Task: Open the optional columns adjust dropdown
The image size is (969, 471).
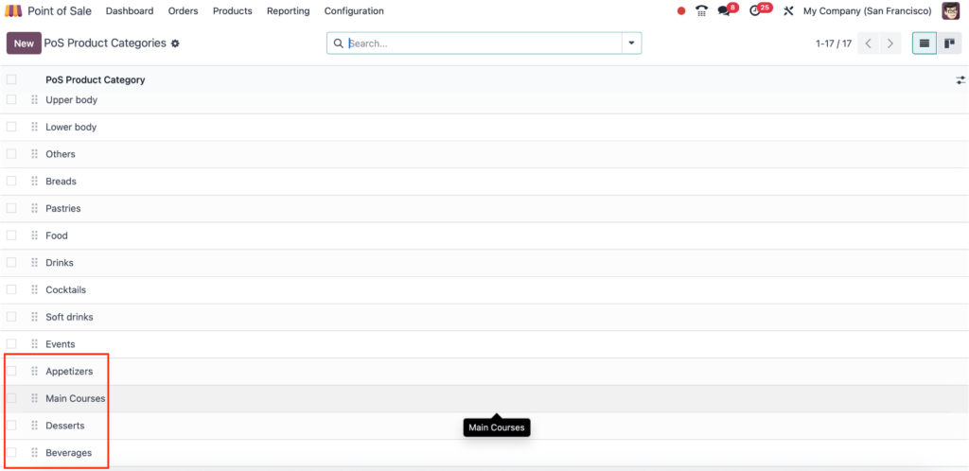Action: pos(960,80)
